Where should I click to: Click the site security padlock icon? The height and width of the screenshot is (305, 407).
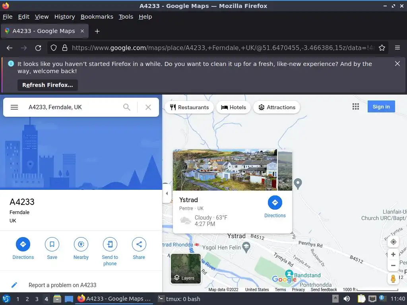(x=65, y=48)
